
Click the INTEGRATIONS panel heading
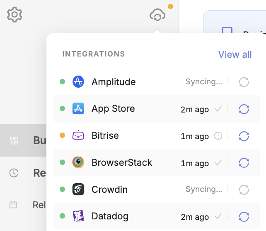(x=94, y=54)
